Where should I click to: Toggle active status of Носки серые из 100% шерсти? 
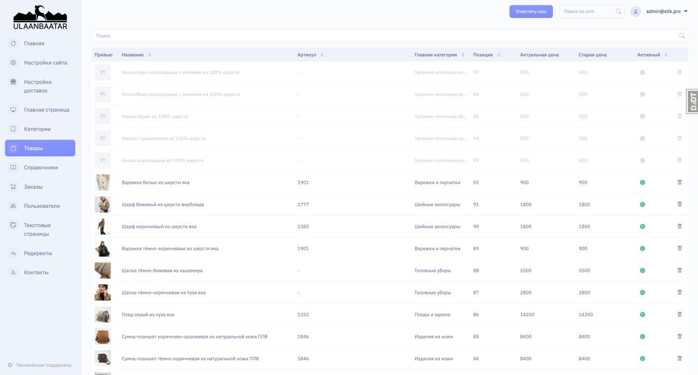click(642, 117)
